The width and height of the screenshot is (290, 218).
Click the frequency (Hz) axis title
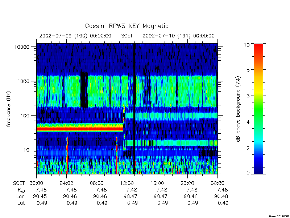tap(9, 109)
